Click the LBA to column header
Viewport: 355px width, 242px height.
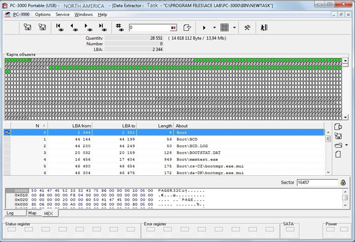(114, 126)
